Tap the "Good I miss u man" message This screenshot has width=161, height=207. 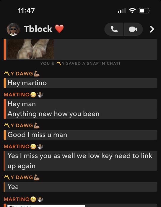point(80,135)
